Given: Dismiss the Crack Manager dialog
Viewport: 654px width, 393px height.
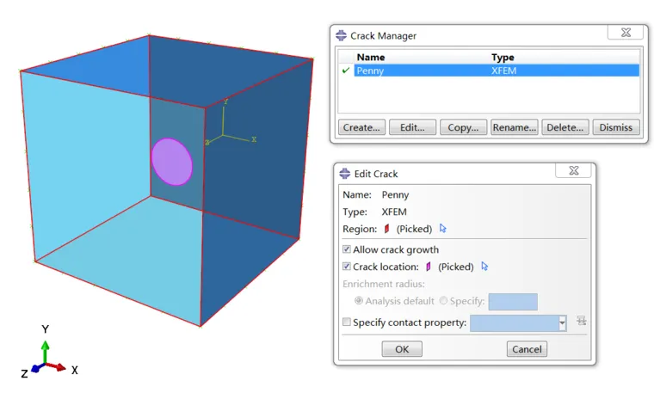Looking at the screenshot, I should click(x=616, y=127).
